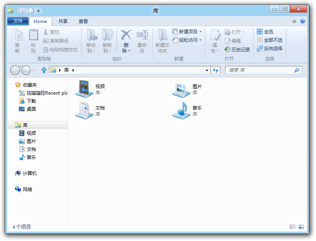Select the Music (音乐) library large icon

tap(181, 110)
